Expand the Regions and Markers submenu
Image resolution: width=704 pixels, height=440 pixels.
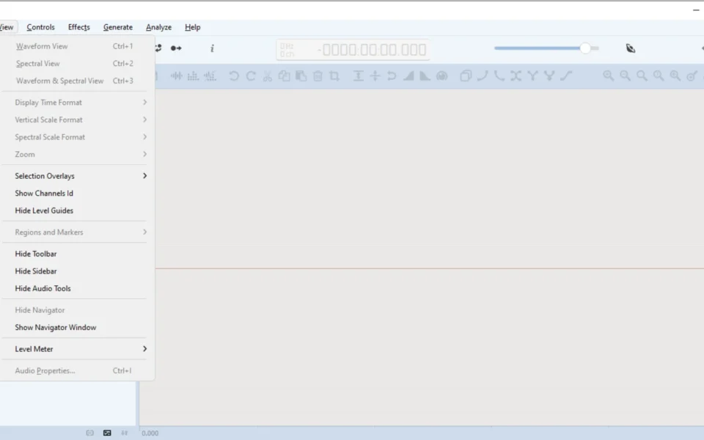coord(75,232)
